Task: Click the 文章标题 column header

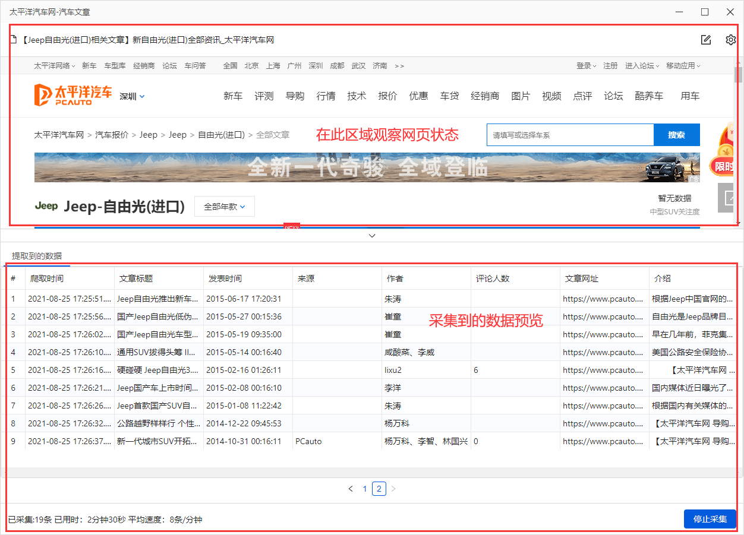Action: coord(136,278)
